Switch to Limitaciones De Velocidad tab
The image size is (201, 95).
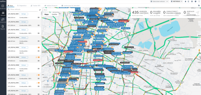tap(71, 6)
